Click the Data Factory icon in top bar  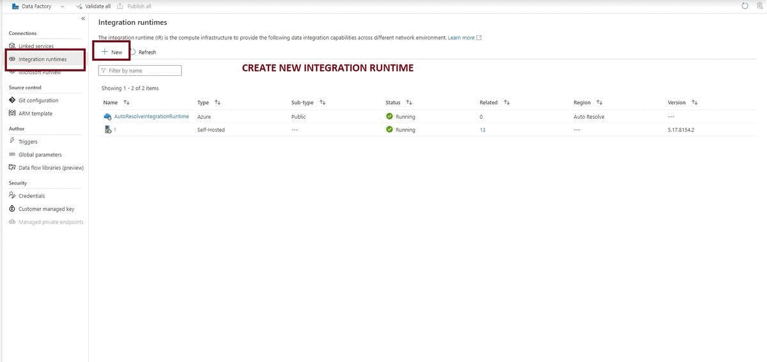(x=15, y=6)
